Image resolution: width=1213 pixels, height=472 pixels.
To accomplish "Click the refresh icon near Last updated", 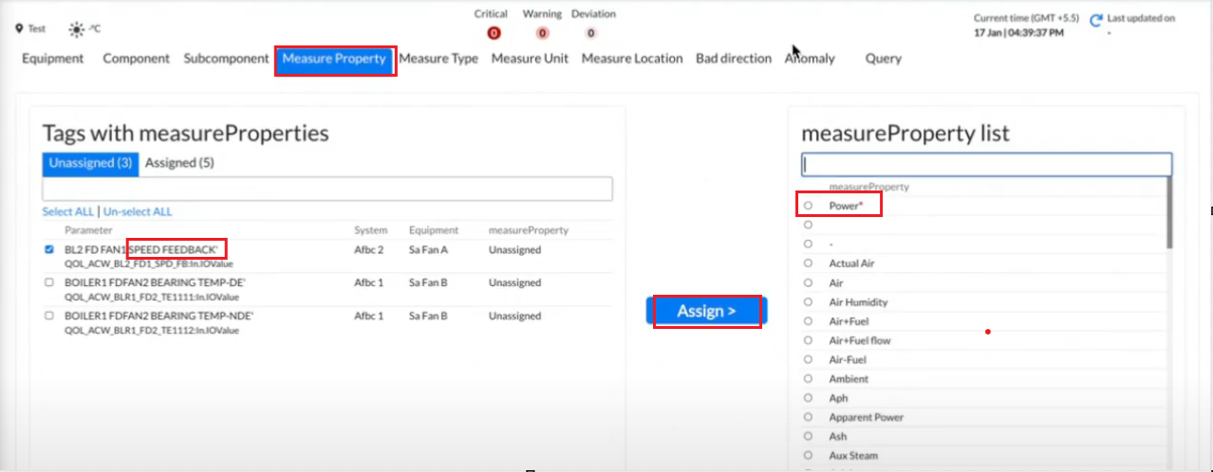I will 1096,20.
